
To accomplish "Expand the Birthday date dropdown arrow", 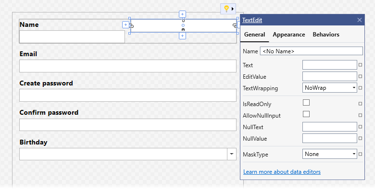I will tap(232, 154).
